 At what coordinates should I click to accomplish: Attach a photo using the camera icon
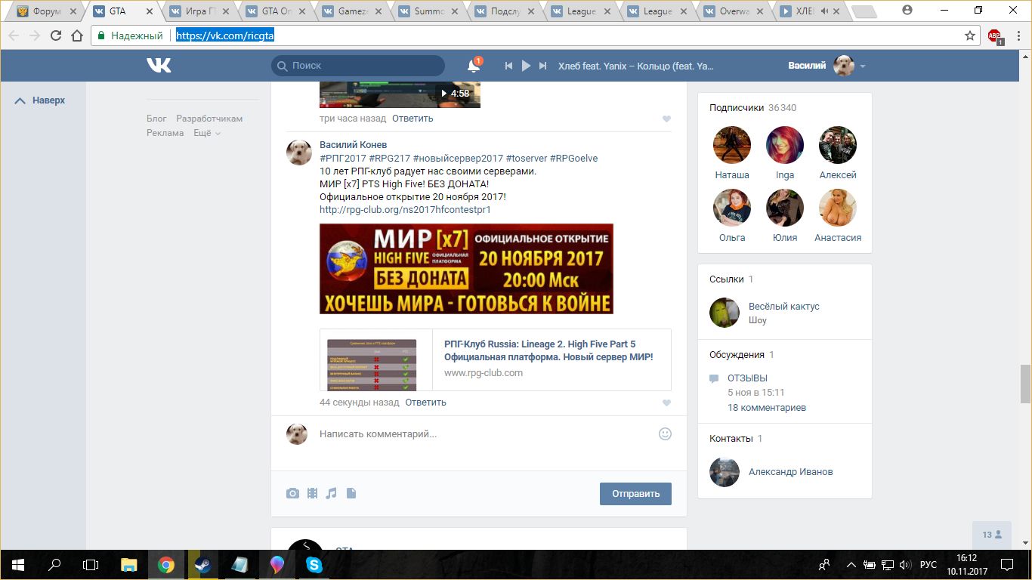(292, 493)
